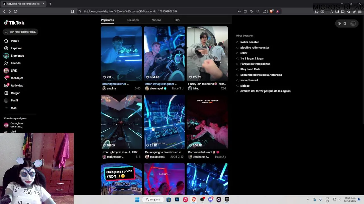Click the TikTok logo
Screen dimensions: 364x204
[14, 23]
